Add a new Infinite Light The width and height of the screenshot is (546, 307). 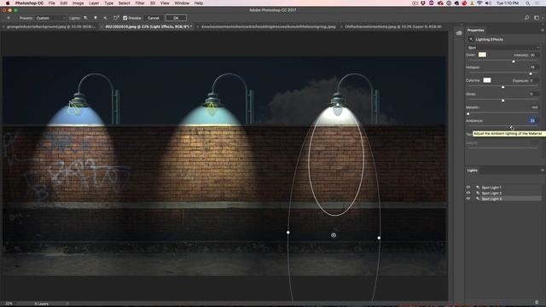pyautogui.click(x=105, y=18)
